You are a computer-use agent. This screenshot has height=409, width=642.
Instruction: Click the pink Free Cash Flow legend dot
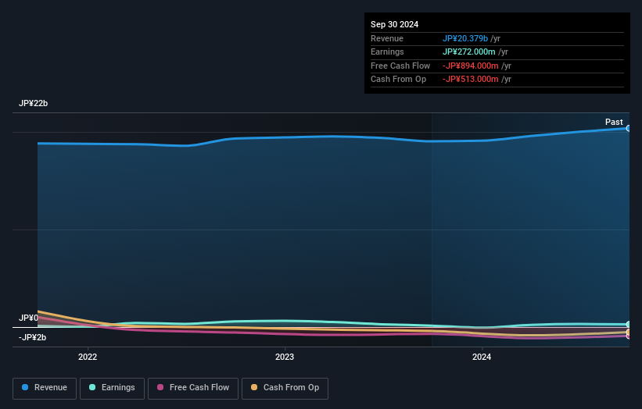tap(160, 387)
